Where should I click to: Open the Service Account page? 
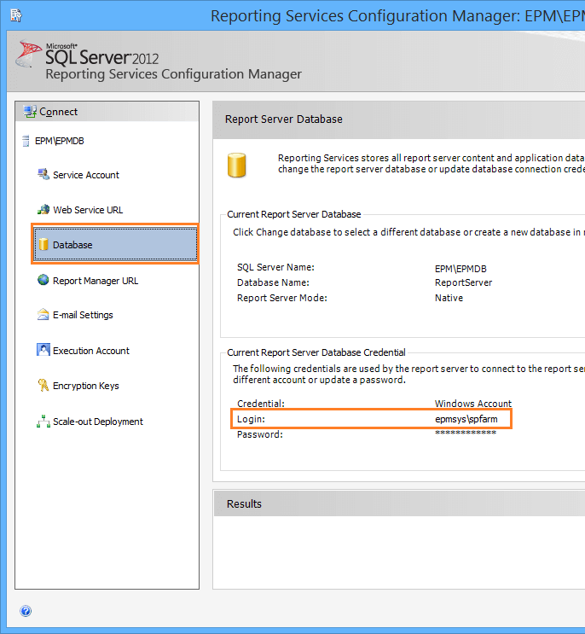click(x=86, y=175)
